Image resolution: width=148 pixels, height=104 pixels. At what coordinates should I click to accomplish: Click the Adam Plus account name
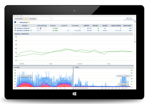pos(129,18)
